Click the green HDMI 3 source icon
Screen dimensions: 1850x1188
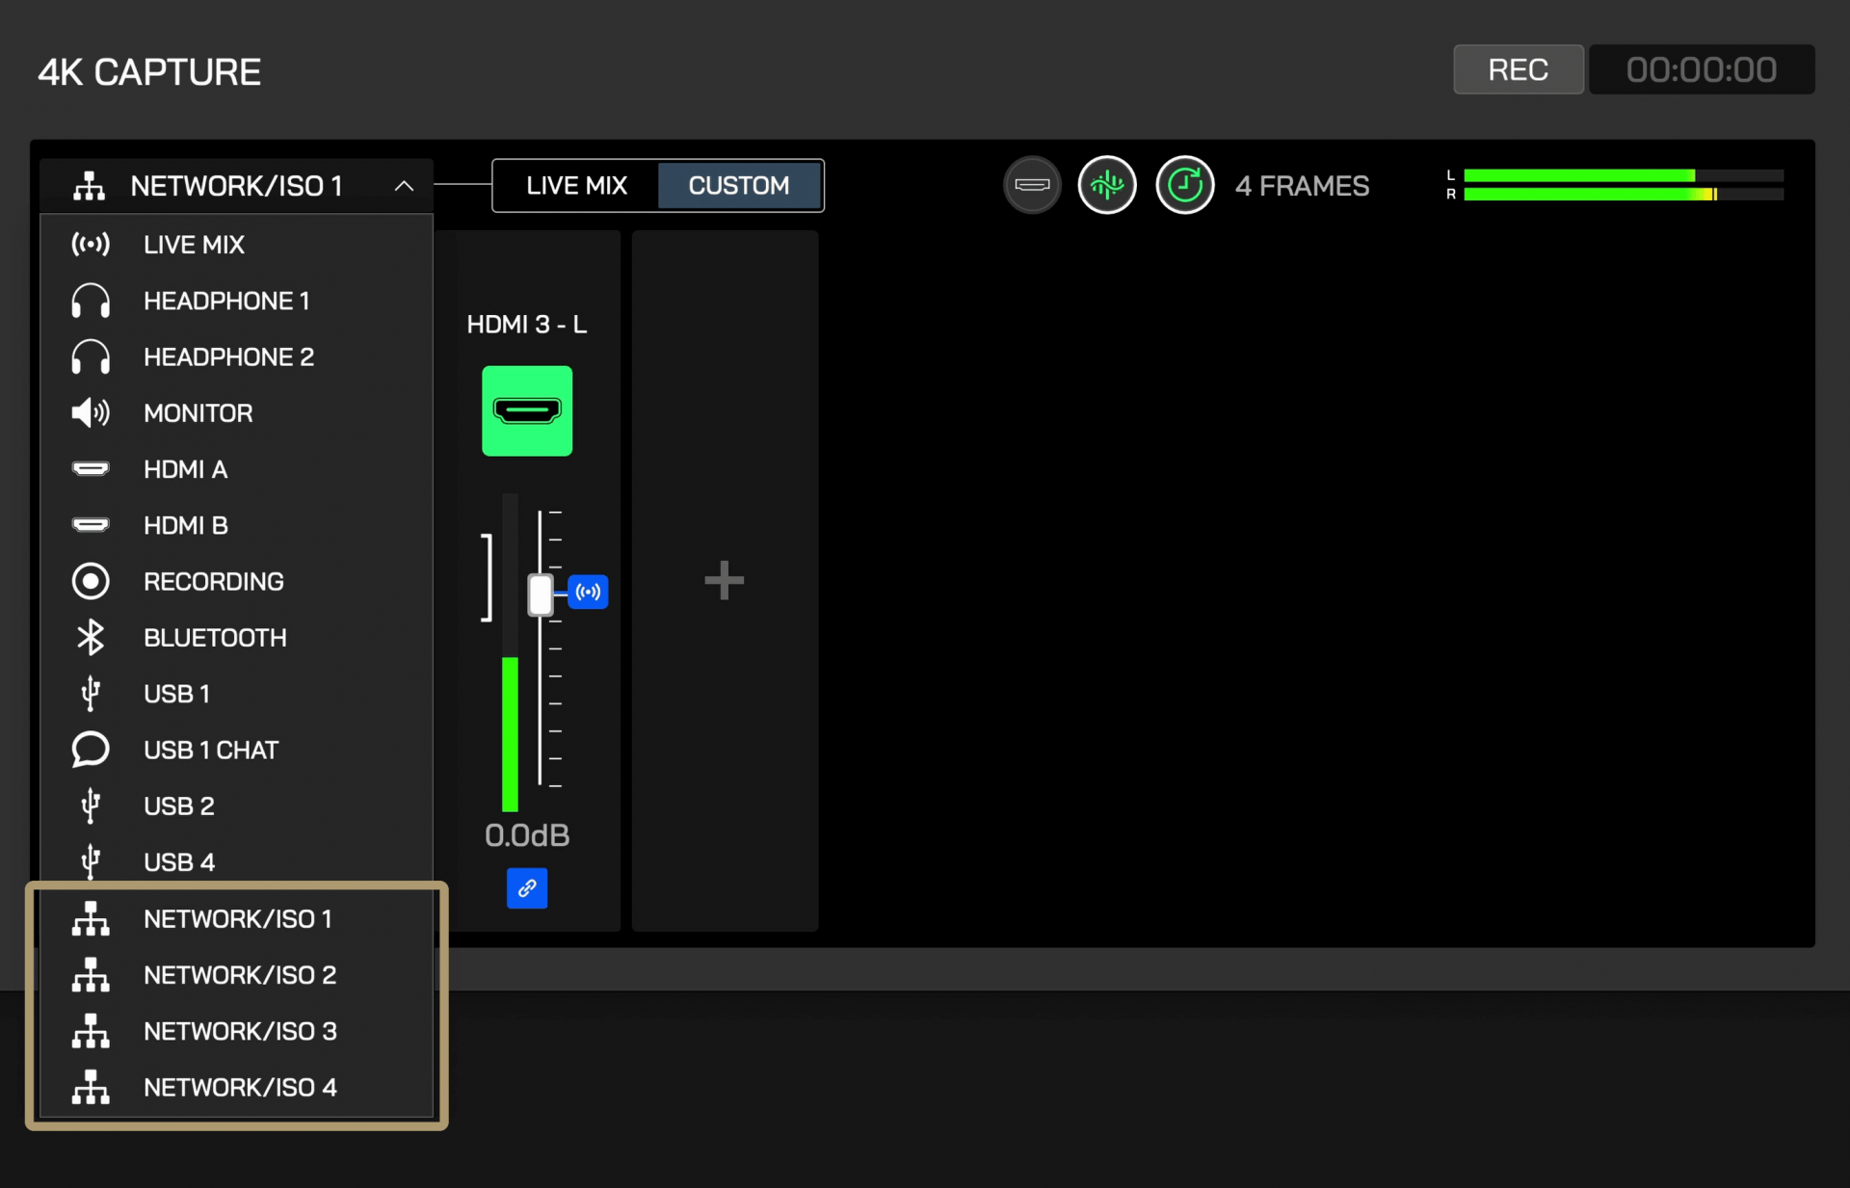point(527,410)
